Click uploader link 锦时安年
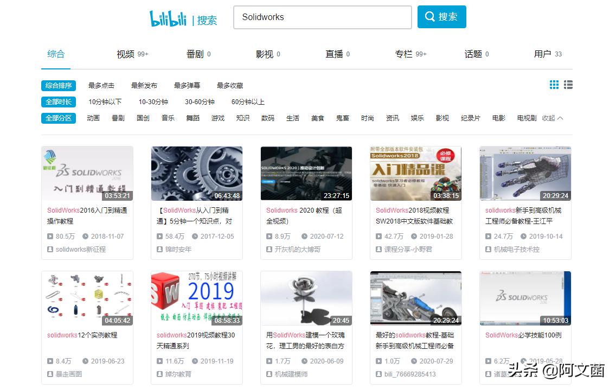 click(179, 250)
